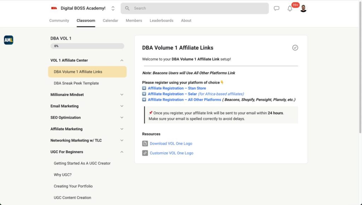Click the link icon beside Customize VOL One Logo
Screen dimensions: 362x205
pyautogui.click(x=145, y=153)
